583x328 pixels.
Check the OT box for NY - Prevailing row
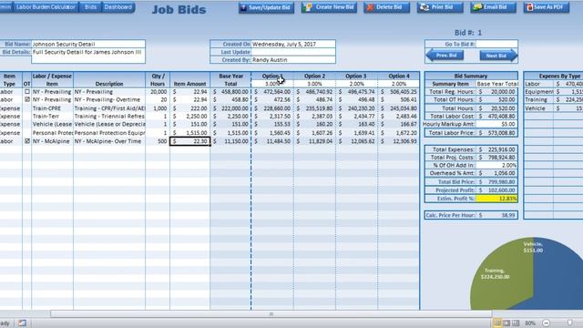pyautogui.click(x=26, y=91)
